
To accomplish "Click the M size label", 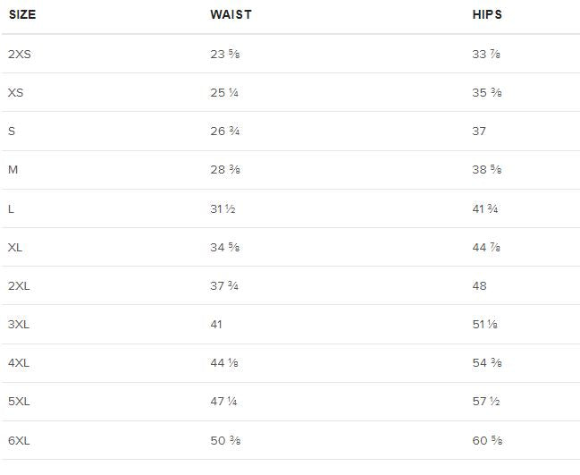I will (13, 170).
